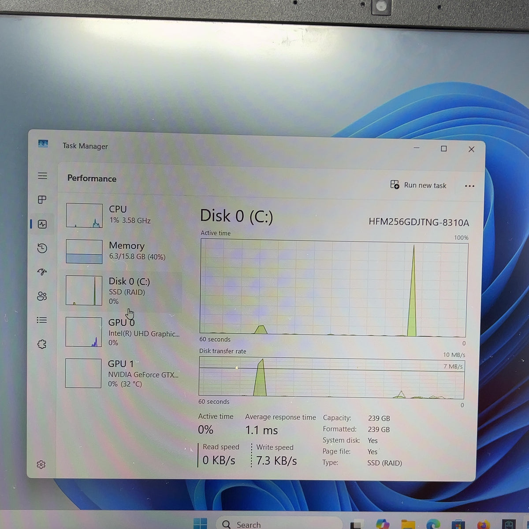529x529 pixels.
Task: Open the Services page puzzle icon
Action: [42, 344]
